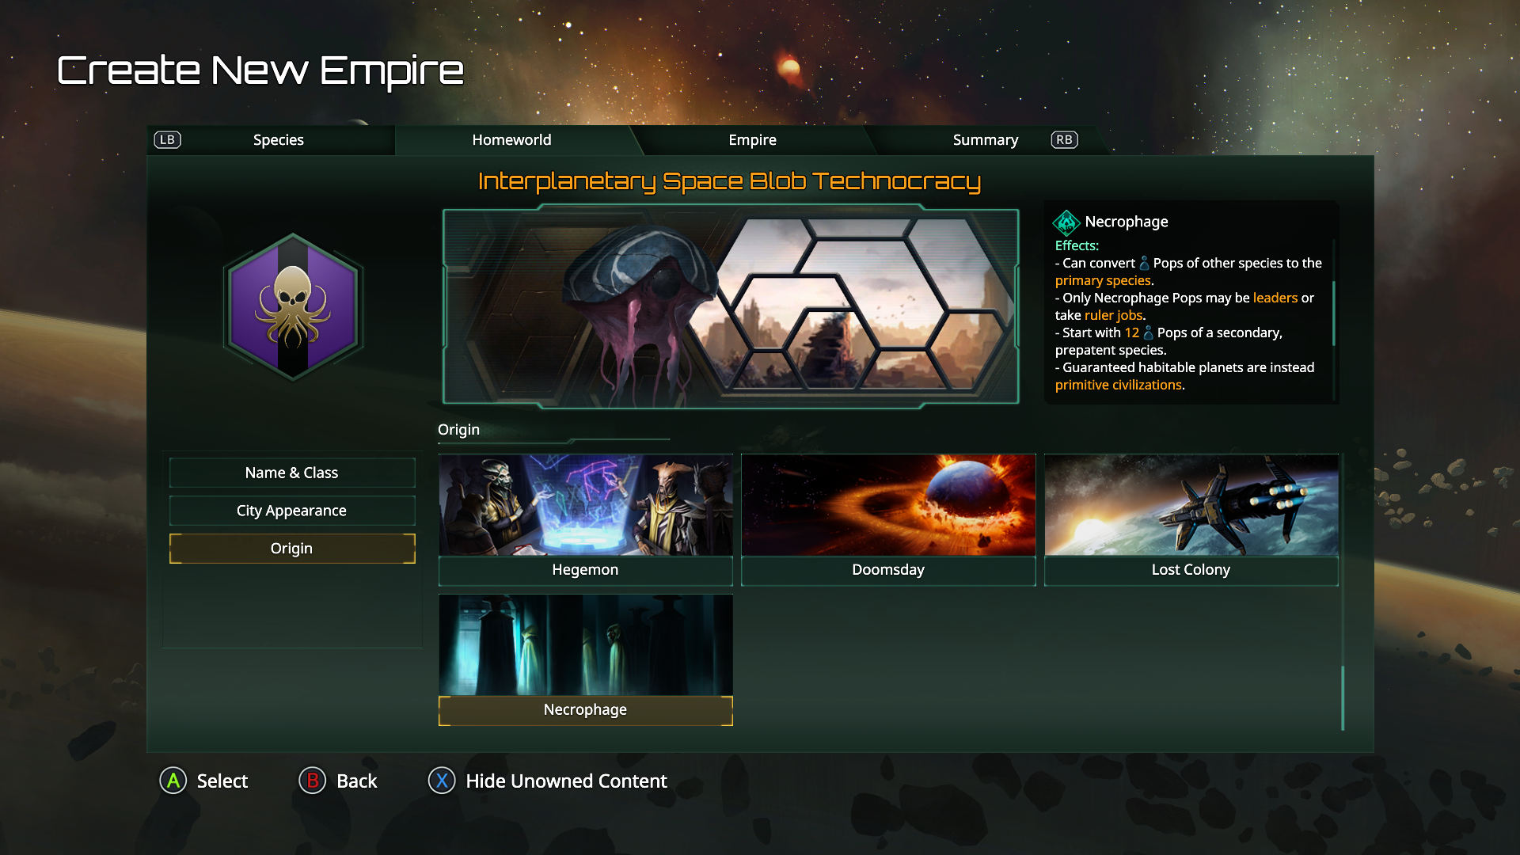Viewport: 1520px width, 855px height.
Task: Click the Hegemon label button
Action: point(585,570)
